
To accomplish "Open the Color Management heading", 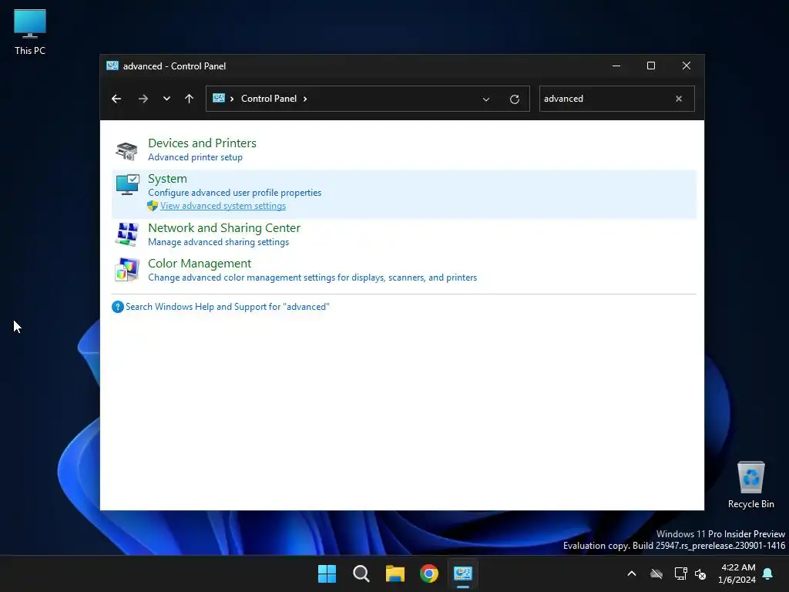I will click(200, 264).
